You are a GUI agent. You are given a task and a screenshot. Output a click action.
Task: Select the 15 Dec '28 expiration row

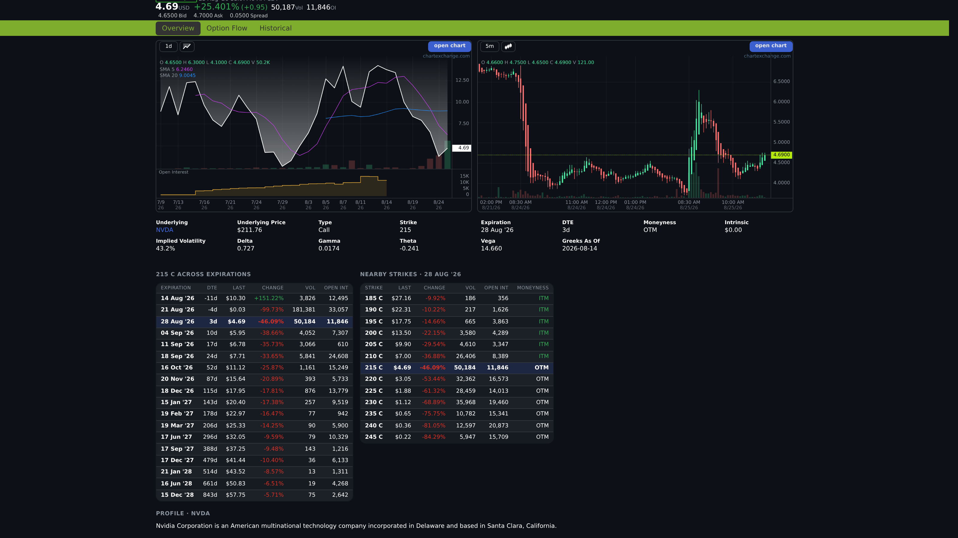254,495
